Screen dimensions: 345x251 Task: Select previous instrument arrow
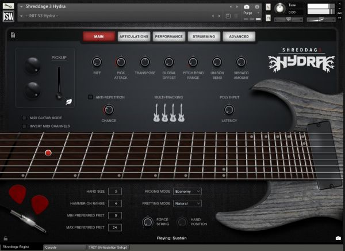pos(231,7)
